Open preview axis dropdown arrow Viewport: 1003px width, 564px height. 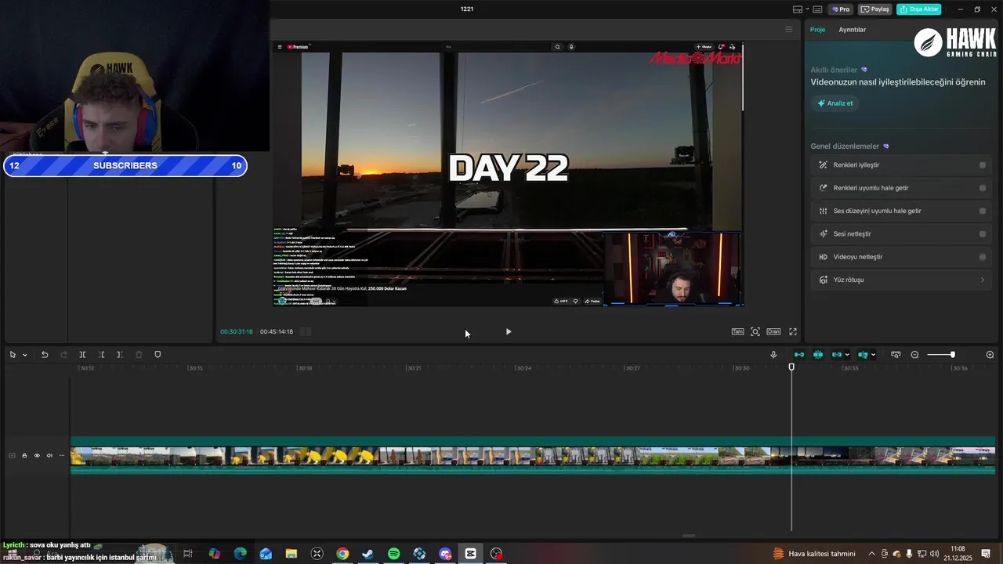point(873,355)
